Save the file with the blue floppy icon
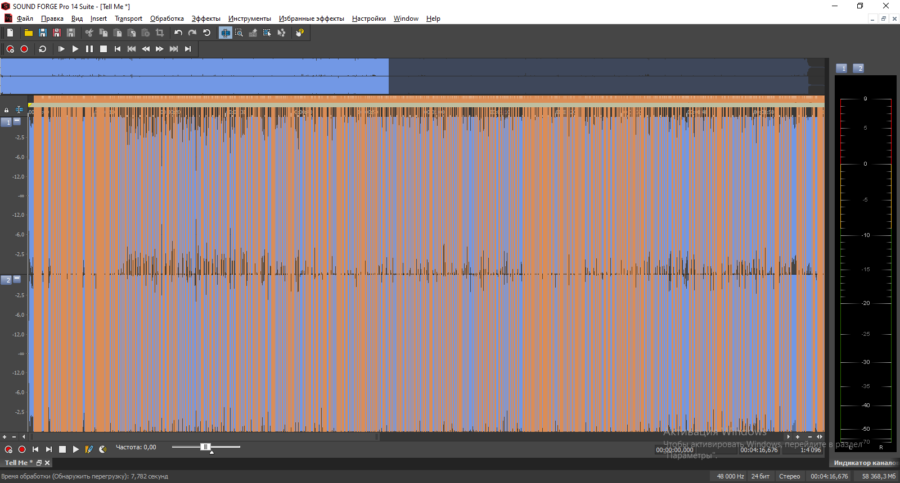This screenshot has height=483, width=900. (x=43, y=33)
